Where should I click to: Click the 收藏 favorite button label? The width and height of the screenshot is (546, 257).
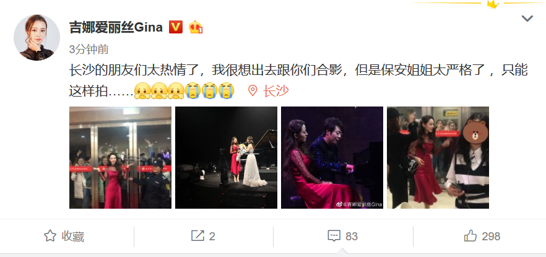(x=73, y=237)
